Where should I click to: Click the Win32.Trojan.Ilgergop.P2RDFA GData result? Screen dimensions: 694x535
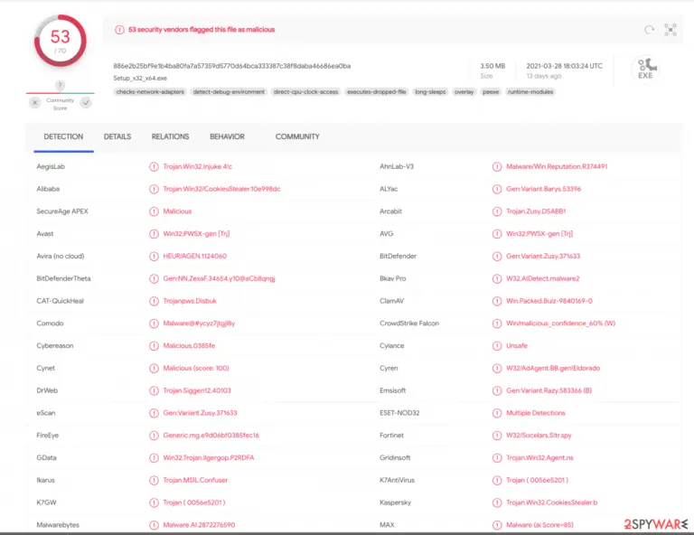pos(209,458)
